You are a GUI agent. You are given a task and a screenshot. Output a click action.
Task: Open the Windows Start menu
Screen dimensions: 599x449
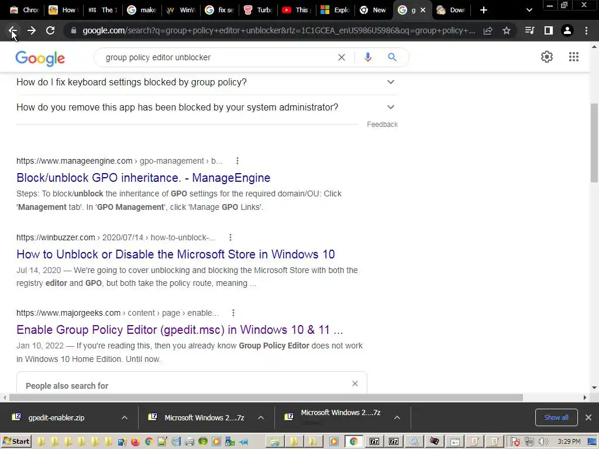[x=16, y=441]
